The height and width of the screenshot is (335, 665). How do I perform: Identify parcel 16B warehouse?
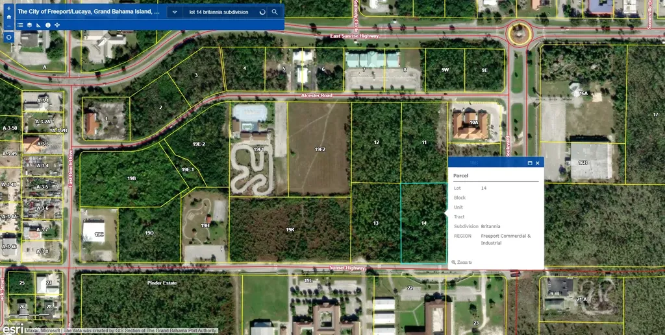point(583,163)
